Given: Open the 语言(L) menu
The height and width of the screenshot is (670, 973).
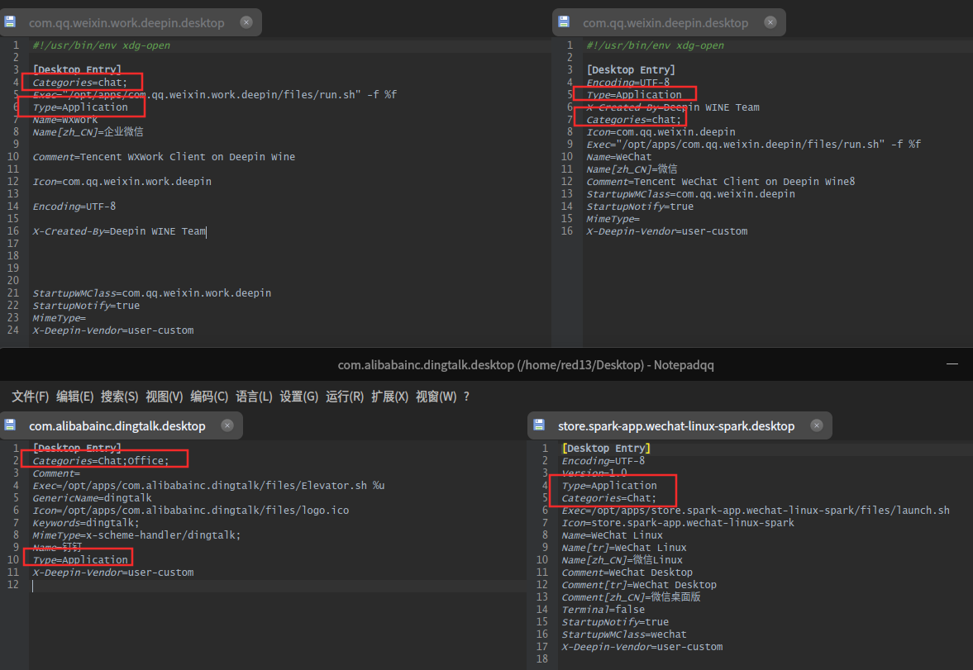Looking at the screenshot, I should 254,397.
